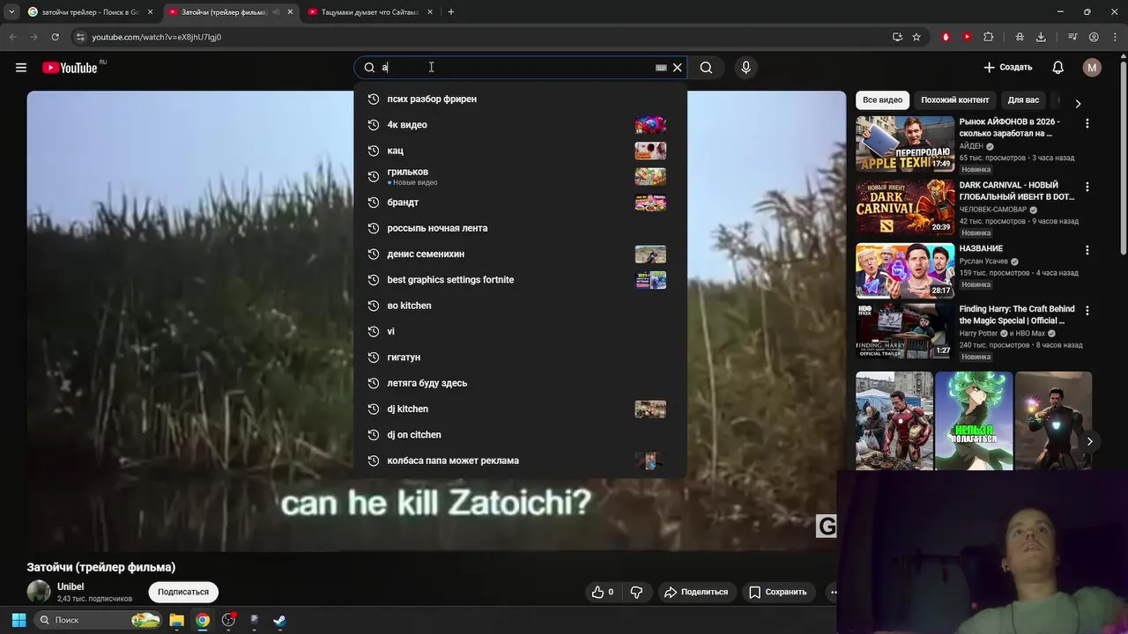Choose suggestion vi

tap(520, 331)
